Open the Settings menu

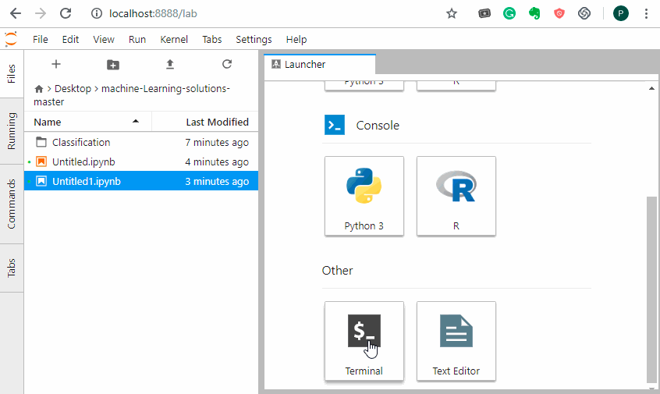coord(254,39)
